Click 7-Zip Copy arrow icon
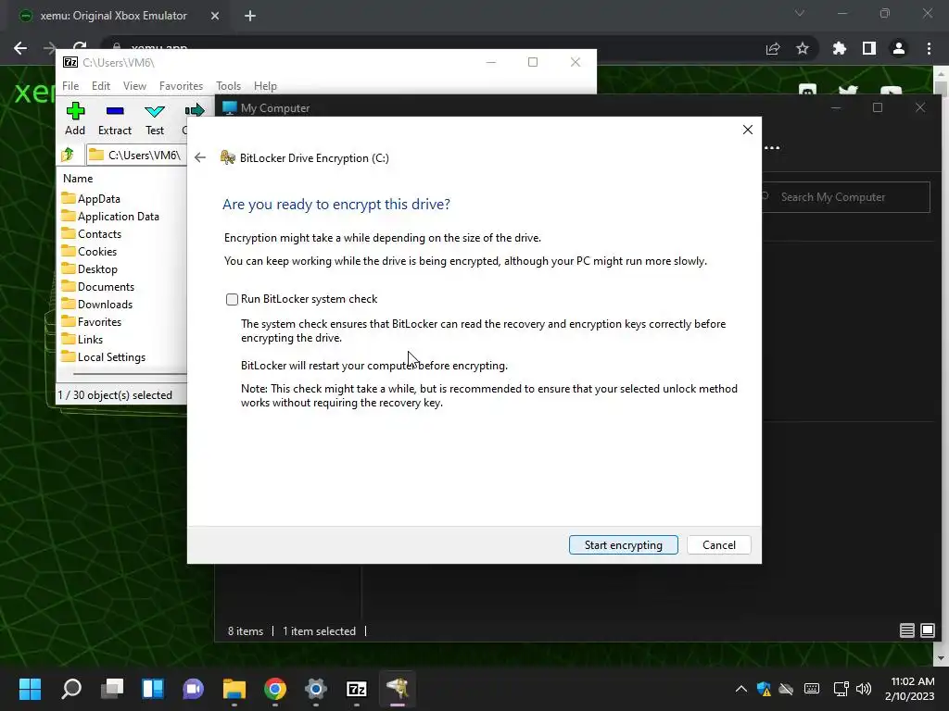The height and width of the screenshot is (711, 949). 194,111
